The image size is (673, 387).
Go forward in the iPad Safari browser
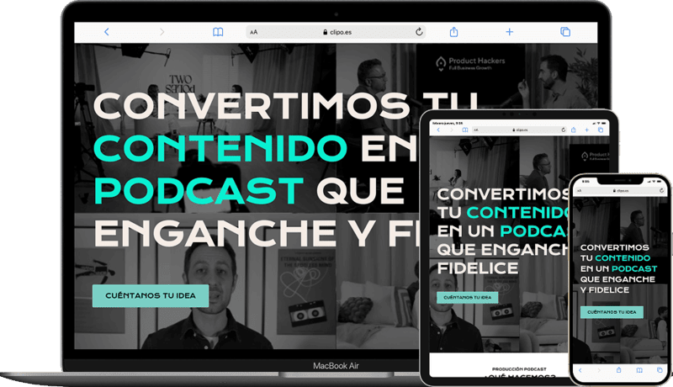coord(452,130)
